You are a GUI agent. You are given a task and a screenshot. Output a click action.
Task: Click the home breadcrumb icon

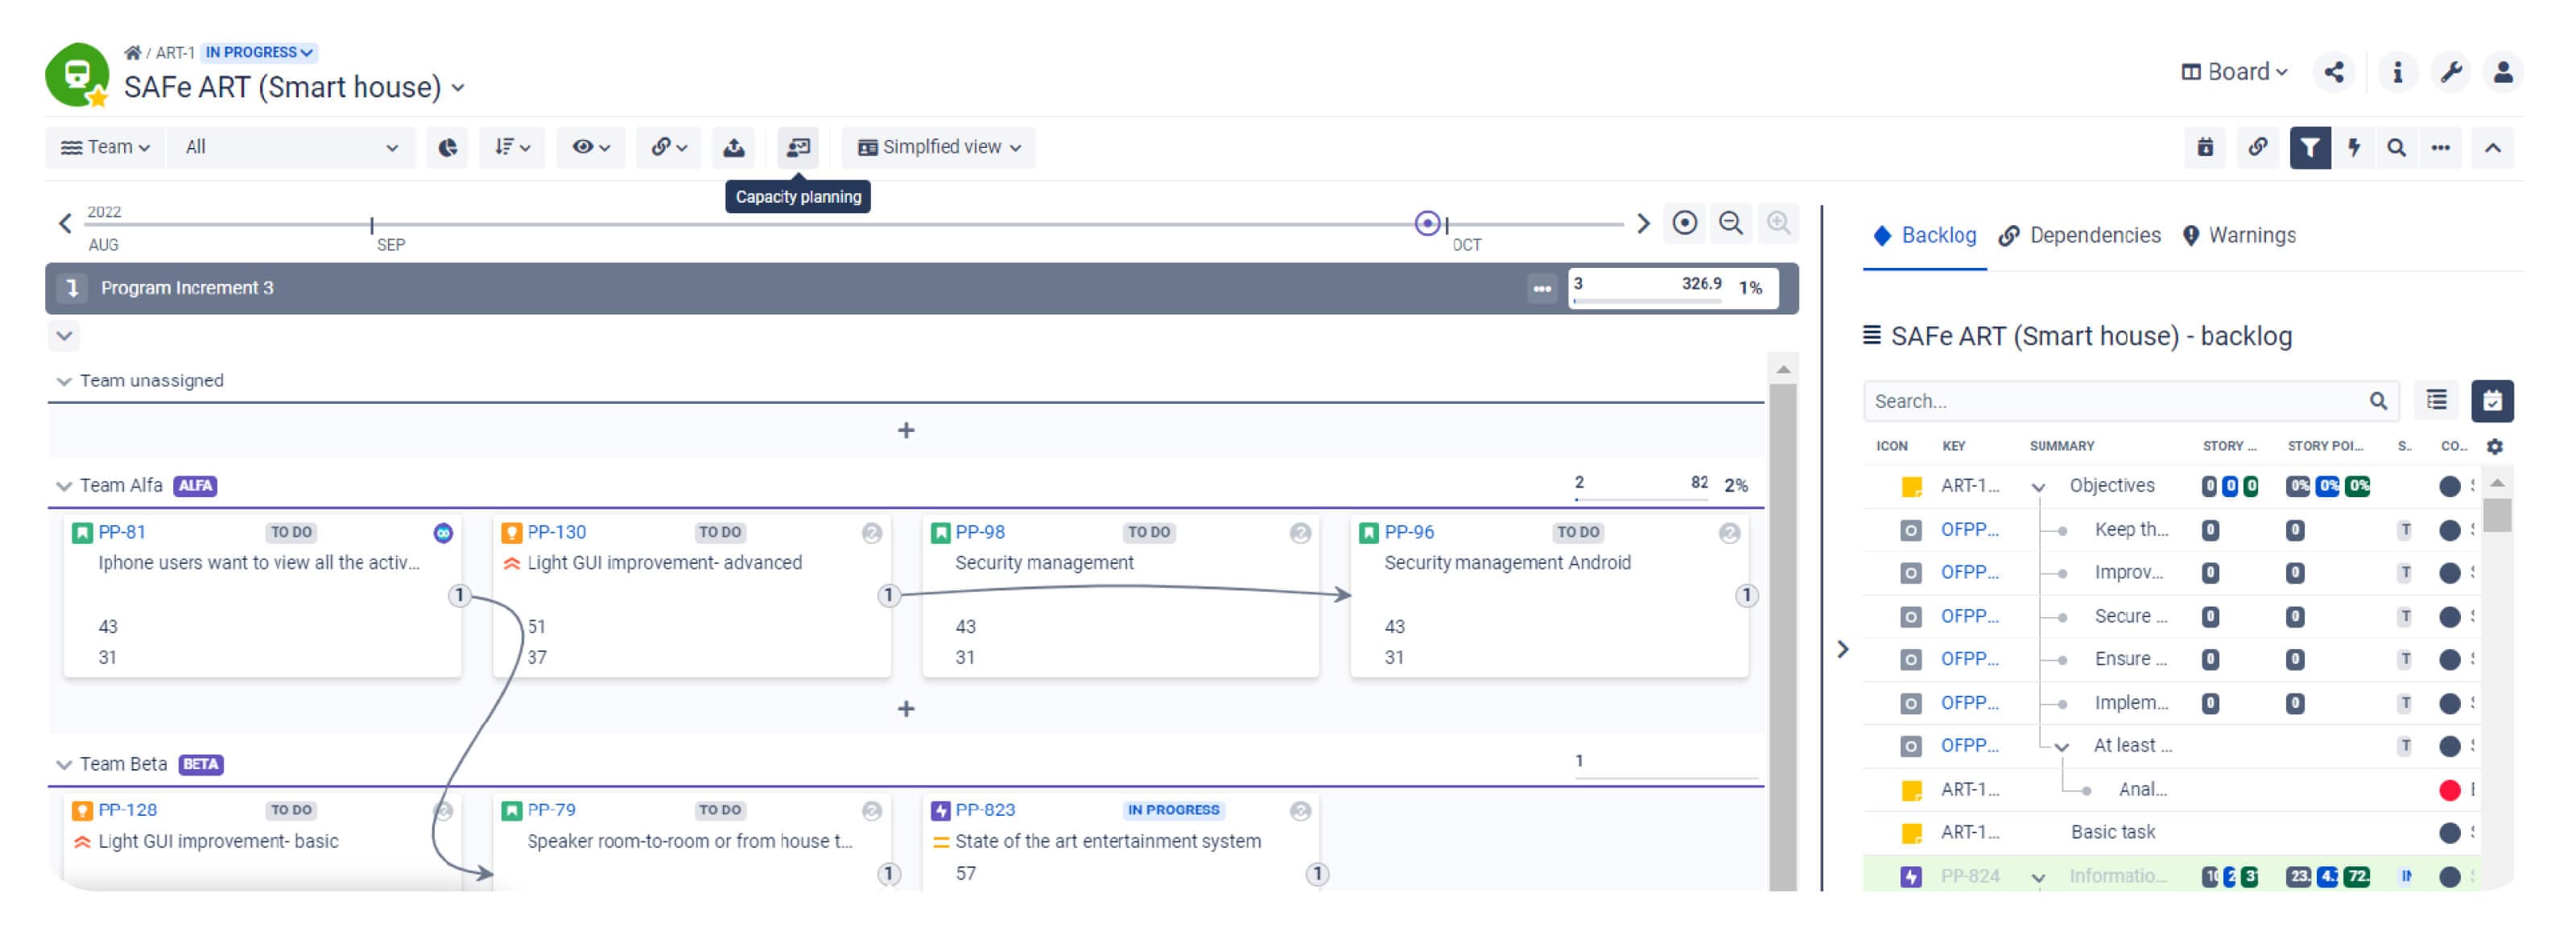pos(132,53)
